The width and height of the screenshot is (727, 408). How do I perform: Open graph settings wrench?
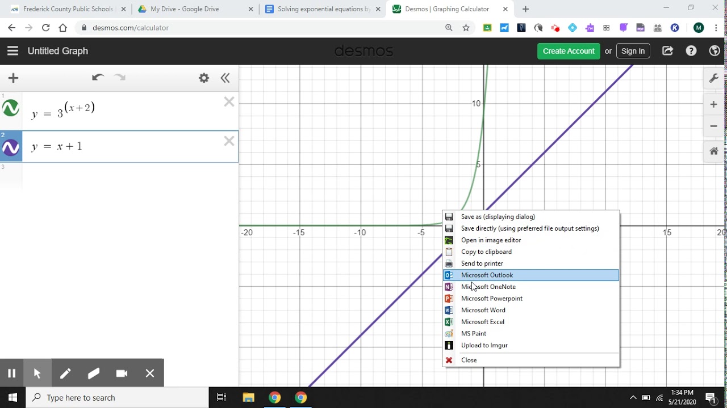point(714,79)
